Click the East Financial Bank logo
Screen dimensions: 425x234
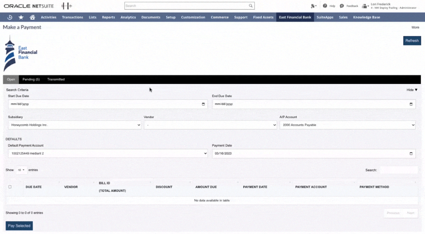(20, 53)
